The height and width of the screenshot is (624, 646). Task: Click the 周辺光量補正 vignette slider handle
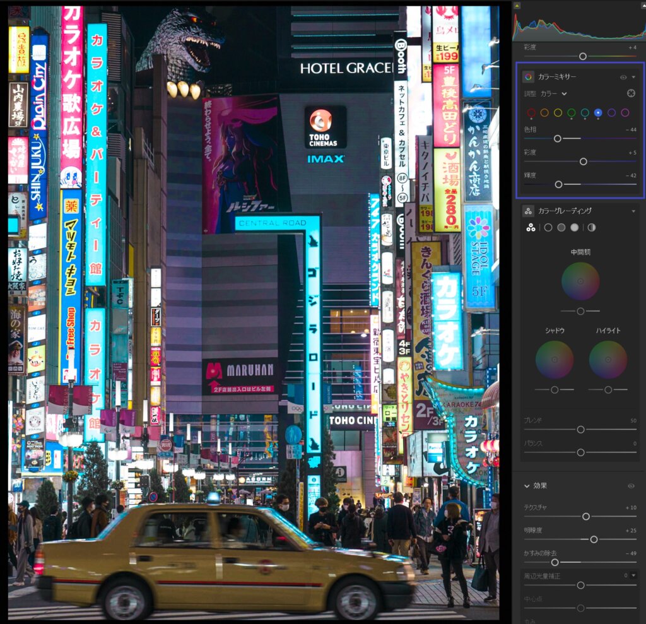580,586
